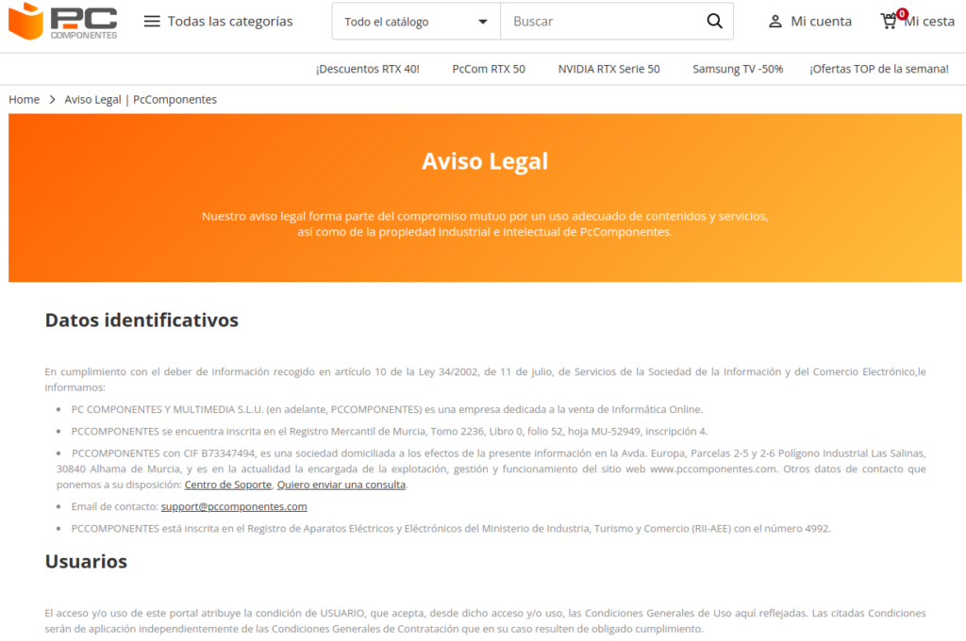This screenshot has height=641, width=966.
Task: Click the PcComponentes logo
Action: [63, 22]
